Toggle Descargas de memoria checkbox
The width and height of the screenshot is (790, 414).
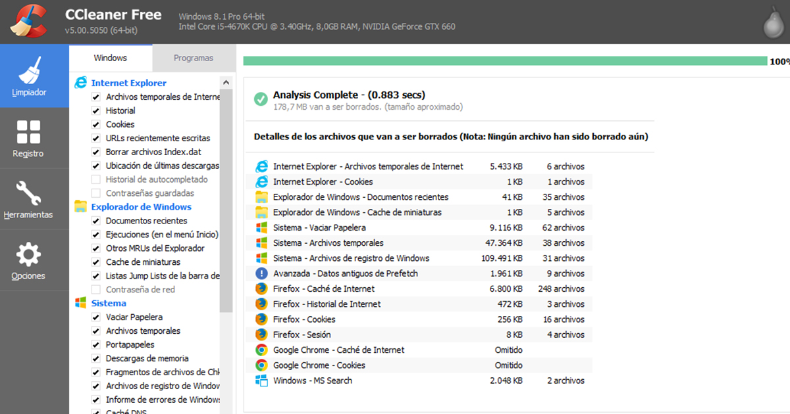coord(95,358)
